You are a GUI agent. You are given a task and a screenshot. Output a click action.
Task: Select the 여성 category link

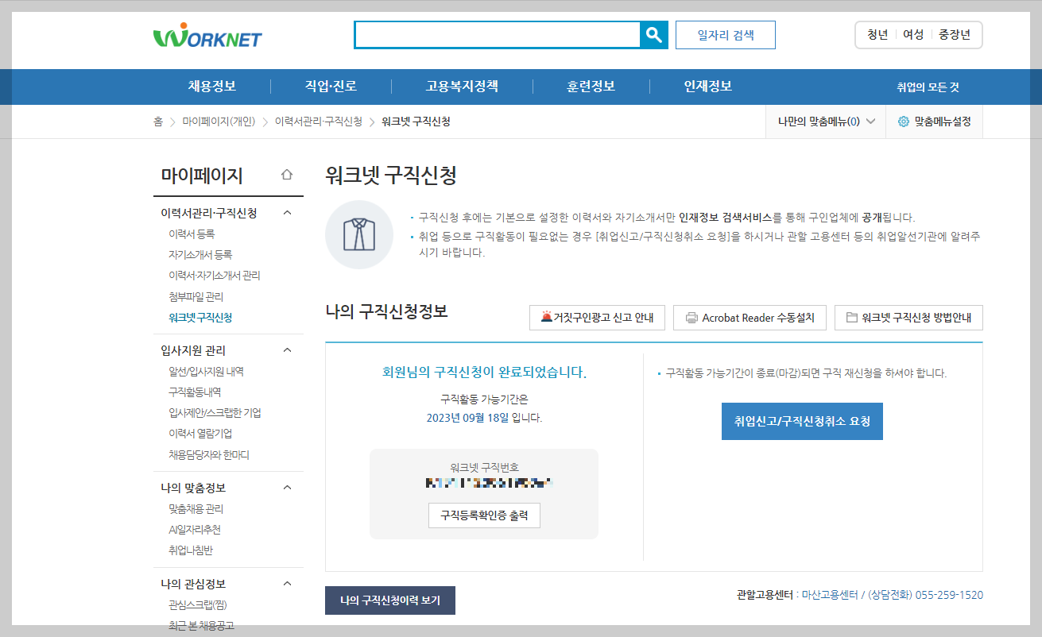tap(913, 35)
